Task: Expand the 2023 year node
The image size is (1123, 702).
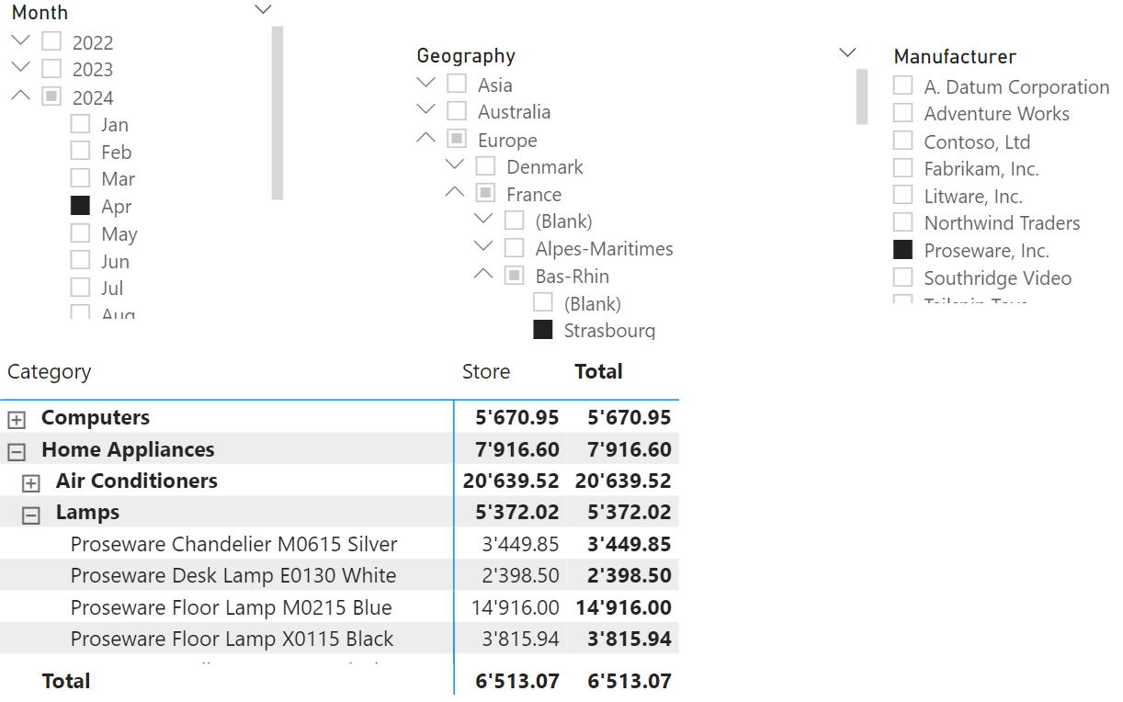Action: (21, 67)
